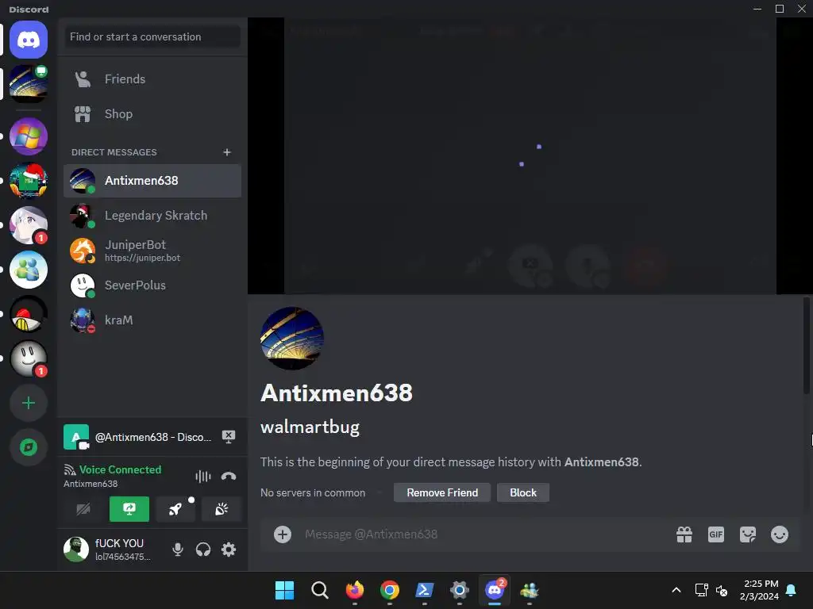813x609 pixels.
Task: Open the anime-avatar server with notification badge
Action: [x=29, y=225]
